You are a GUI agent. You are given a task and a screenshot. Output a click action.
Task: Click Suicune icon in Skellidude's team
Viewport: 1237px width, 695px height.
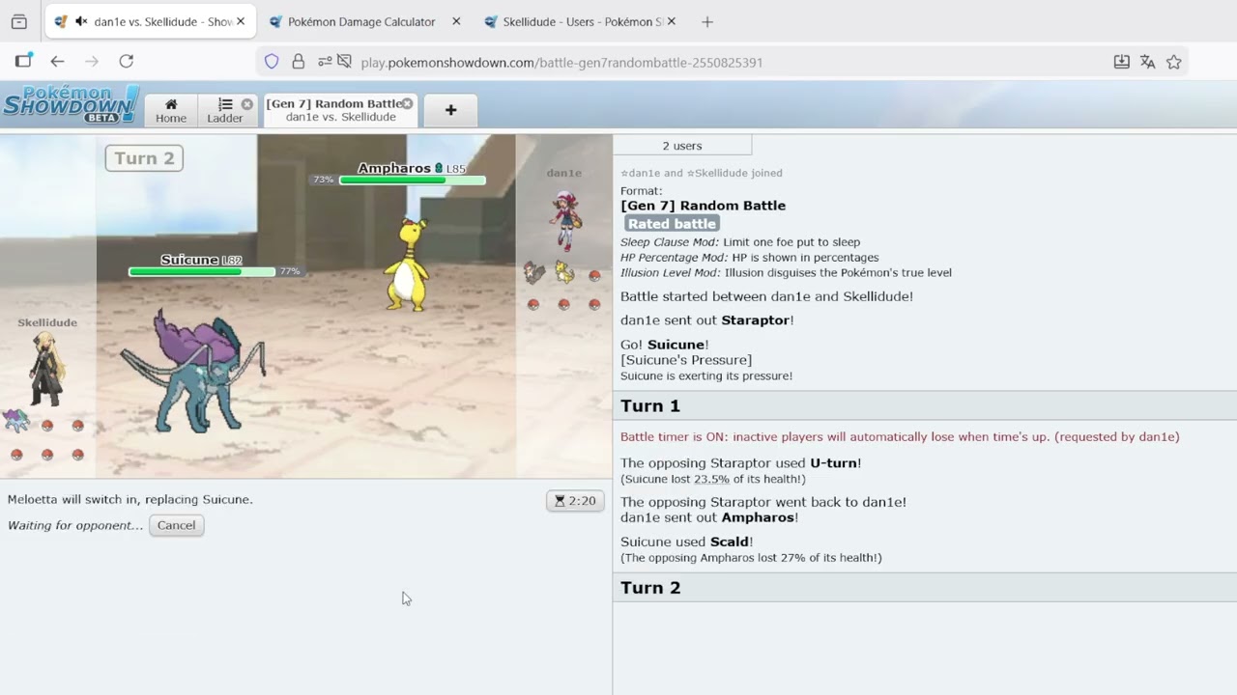point(15,421)
